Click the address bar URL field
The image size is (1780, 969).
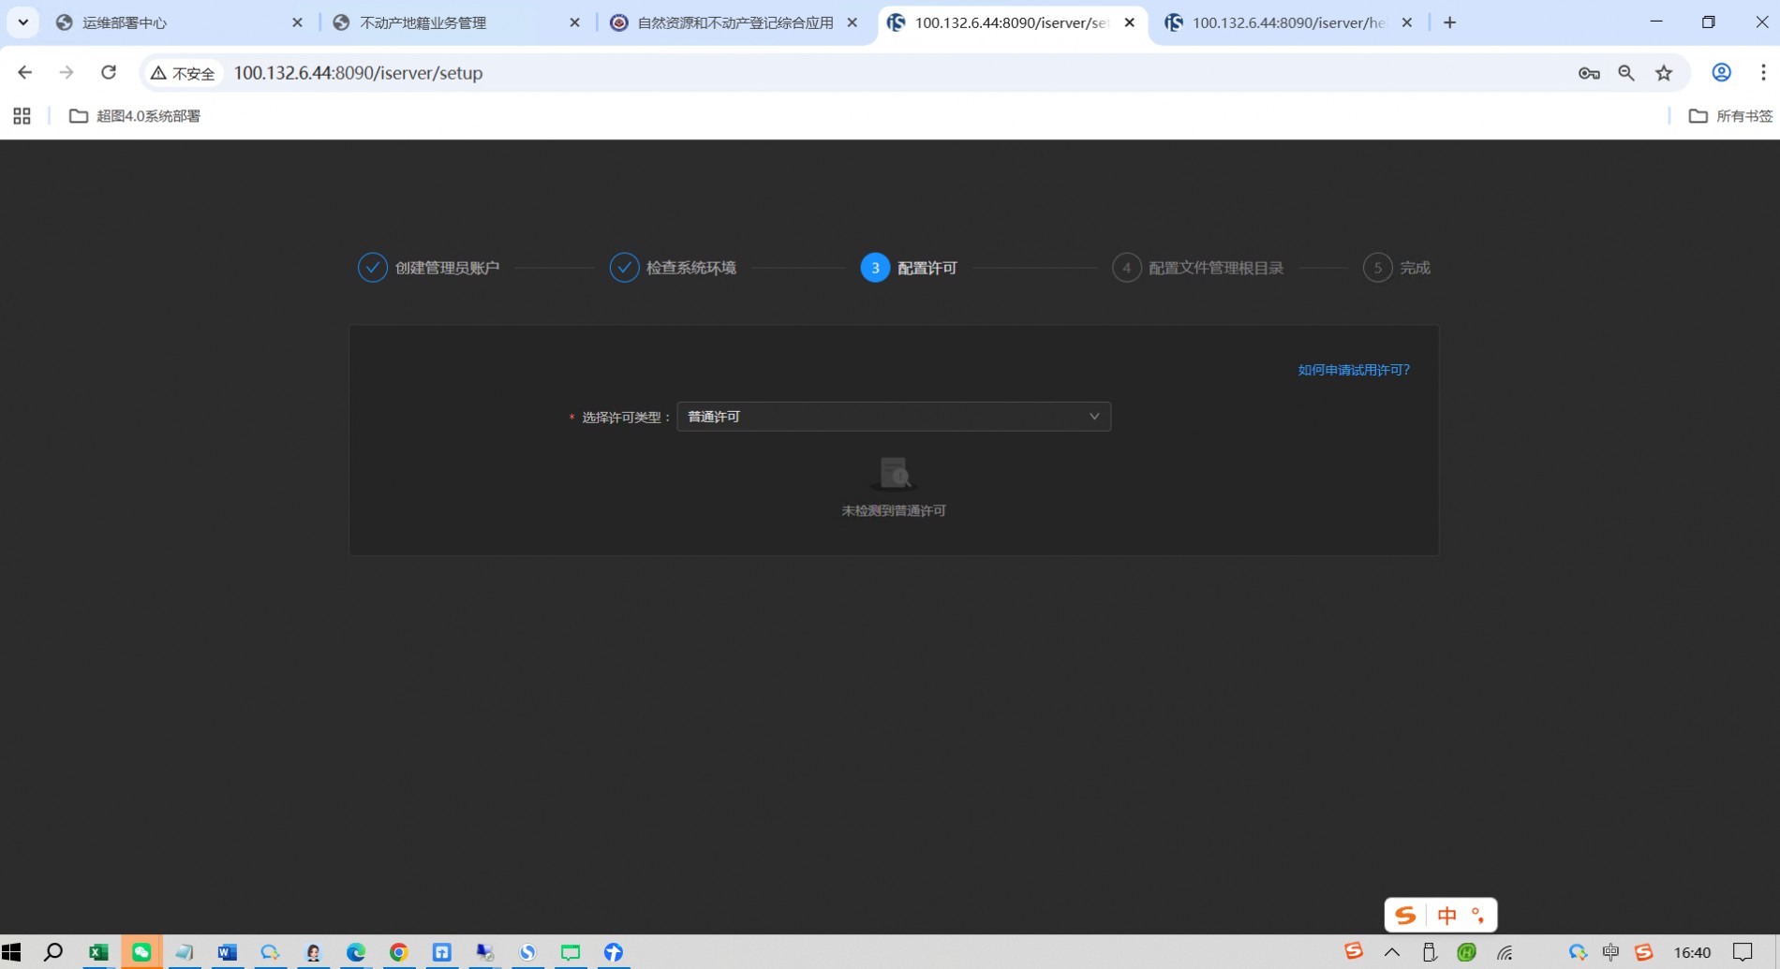843,73
